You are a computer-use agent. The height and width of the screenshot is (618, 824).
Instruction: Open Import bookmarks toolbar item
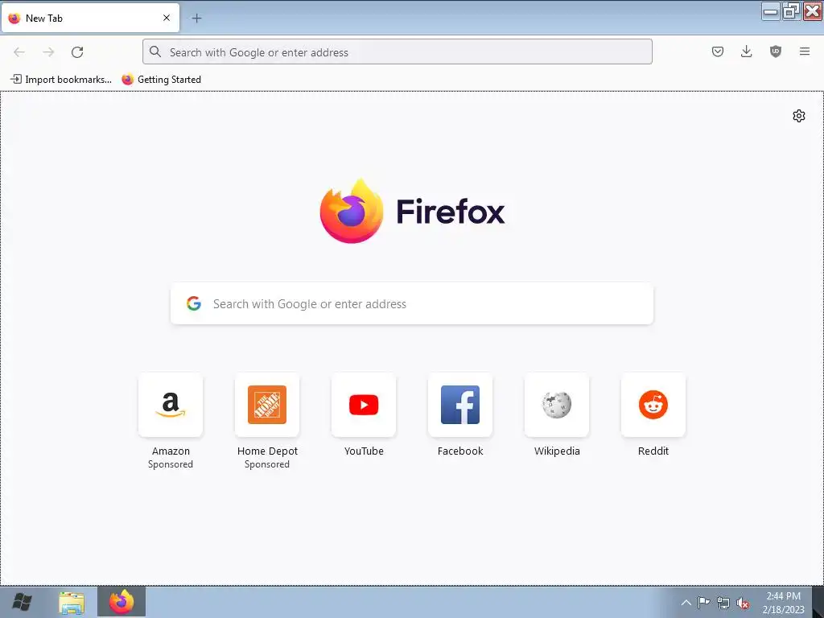pyautogui.click(x=61, y=80)
